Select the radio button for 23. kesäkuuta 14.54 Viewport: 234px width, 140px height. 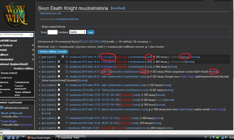(59, 62)
